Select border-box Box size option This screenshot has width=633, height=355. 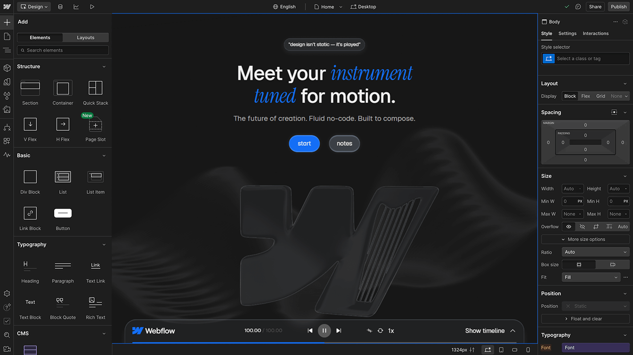579,265
